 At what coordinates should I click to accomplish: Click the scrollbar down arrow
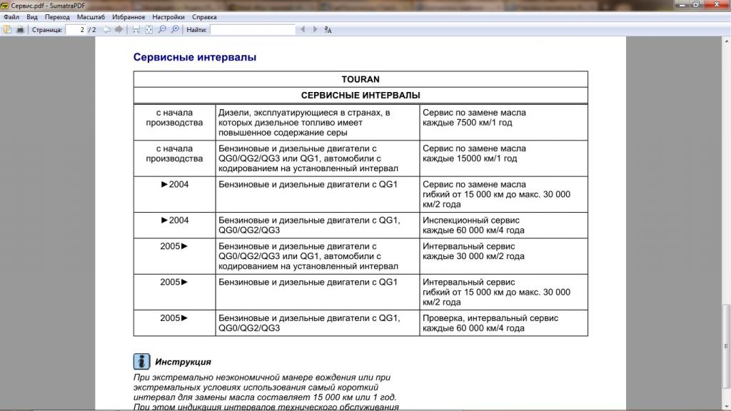(726, 406)
